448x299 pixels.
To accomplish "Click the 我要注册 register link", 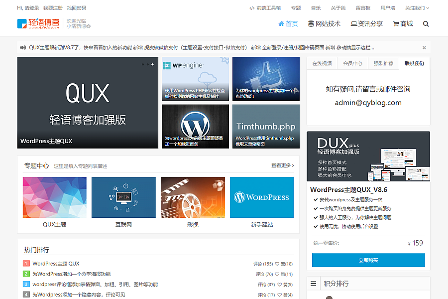I will tap(53, 8).
